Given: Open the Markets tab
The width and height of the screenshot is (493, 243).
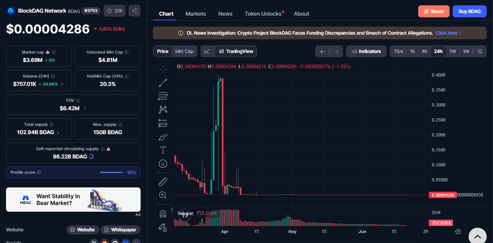Looking at the screenshot, I should pyautogui.click(x=196, y=14).
